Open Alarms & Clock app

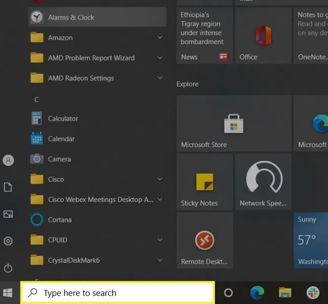pos(71,17)
